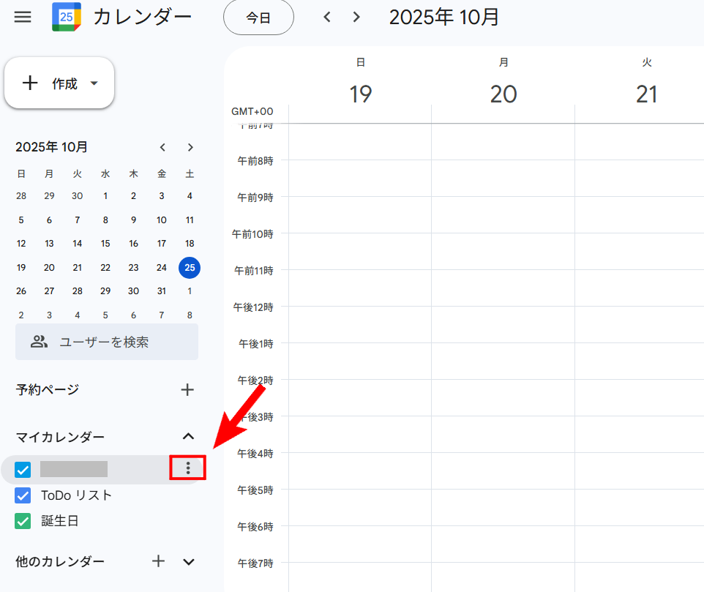Add other calendar with plus icon
This screenshot has height=592, width=704.
pyautogui.click(x=158, y=561)
